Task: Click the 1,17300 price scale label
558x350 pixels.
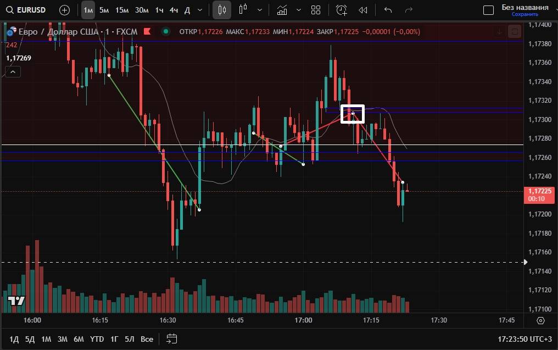Action: tap(540, 119)
